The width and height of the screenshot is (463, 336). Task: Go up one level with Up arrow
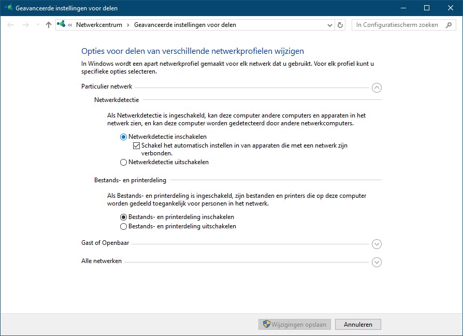(x=49, y=25)
